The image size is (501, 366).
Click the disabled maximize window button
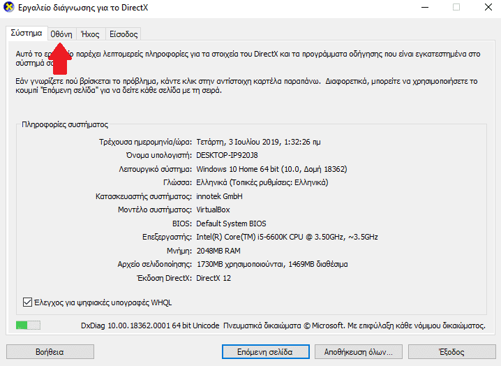click(x=456, y=7)
